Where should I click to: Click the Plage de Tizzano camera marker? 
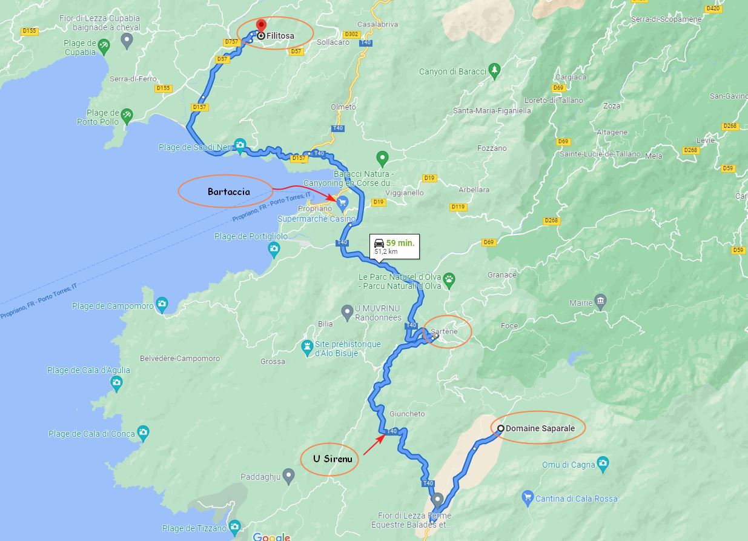235,527
